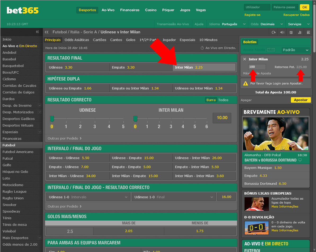Open the bet calculator icon in toolbar
The height and width of the screenshot is (252, 316).
(x=291, y=32)
